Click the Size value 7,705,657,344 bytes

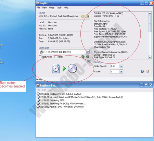(x=58, y=38)
